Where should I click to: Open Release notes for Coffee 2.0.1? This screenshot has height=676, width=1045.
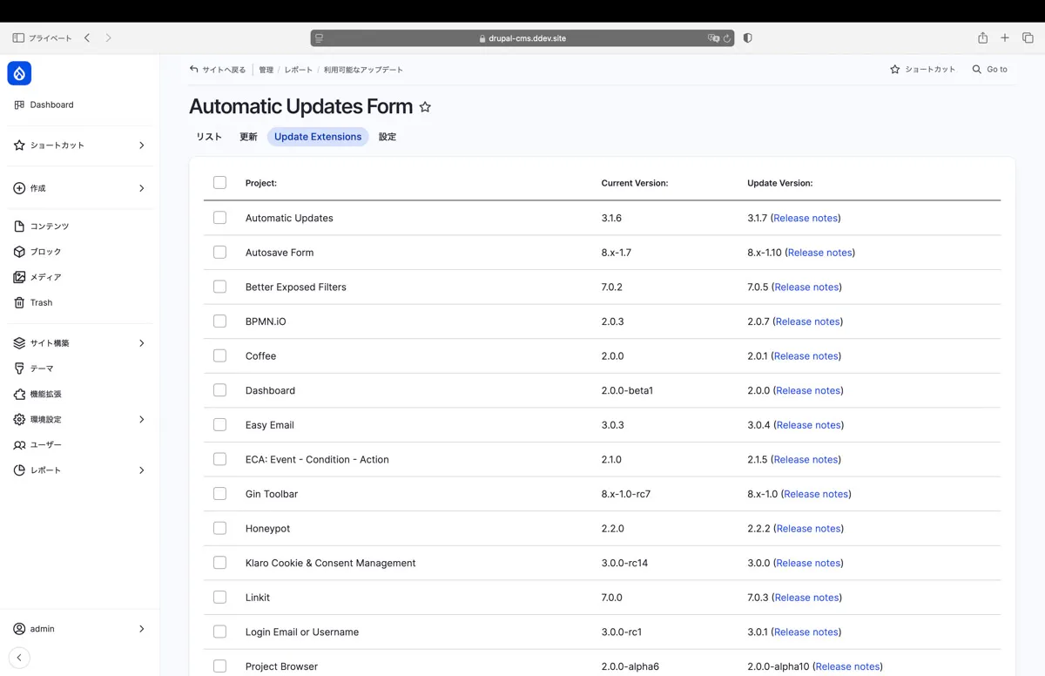tap(806, 356)
